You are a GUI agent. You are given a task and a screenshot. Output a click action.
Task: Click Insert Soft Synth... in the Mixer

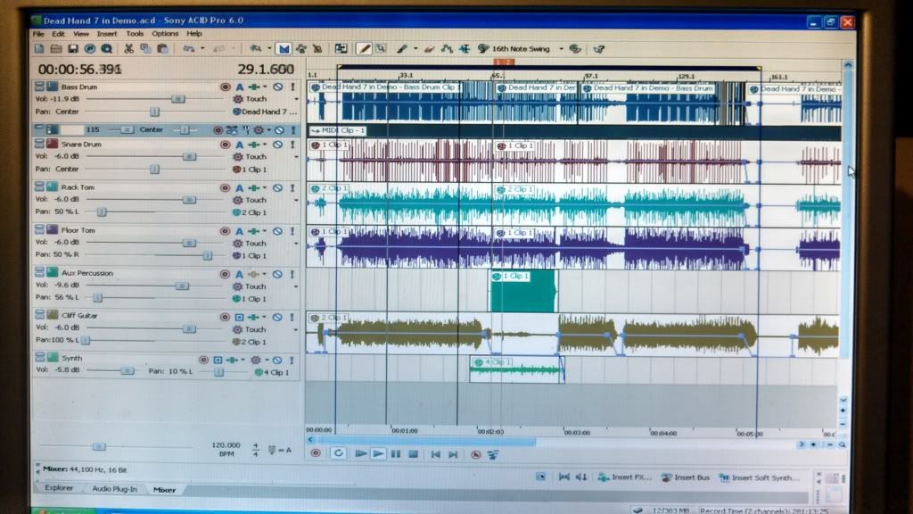(x=760, y=478)
